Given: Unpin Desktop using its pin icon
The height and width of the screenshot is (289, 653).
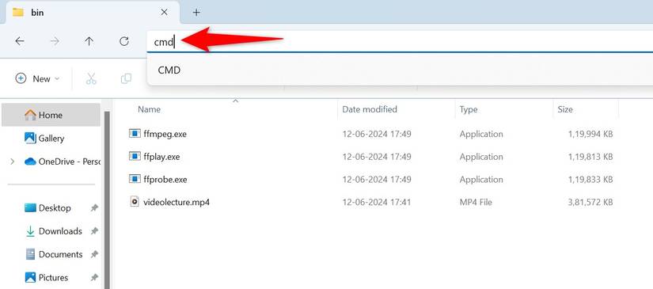Looking at the screenshot, I should [x=94, y=207].
